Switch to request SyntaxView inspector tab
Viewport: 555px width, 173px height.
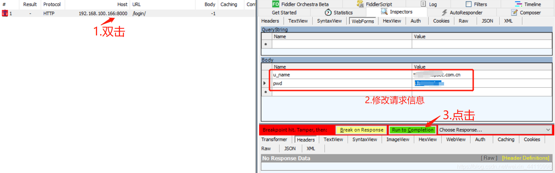pos(329,21)
